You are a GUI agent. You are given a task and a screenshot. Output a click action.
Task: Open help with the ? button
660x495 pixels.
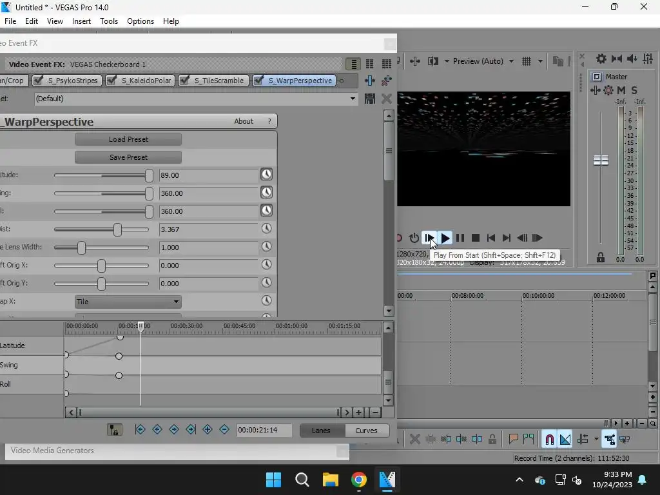[x=269, y=121]
